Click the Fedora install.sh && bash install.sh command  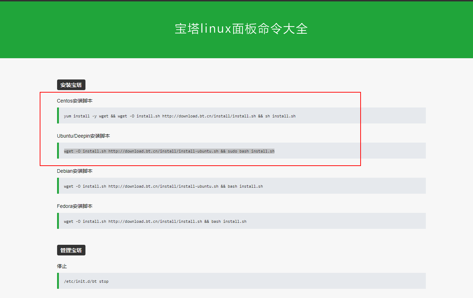pyautogui.click(x=155, y=221)
